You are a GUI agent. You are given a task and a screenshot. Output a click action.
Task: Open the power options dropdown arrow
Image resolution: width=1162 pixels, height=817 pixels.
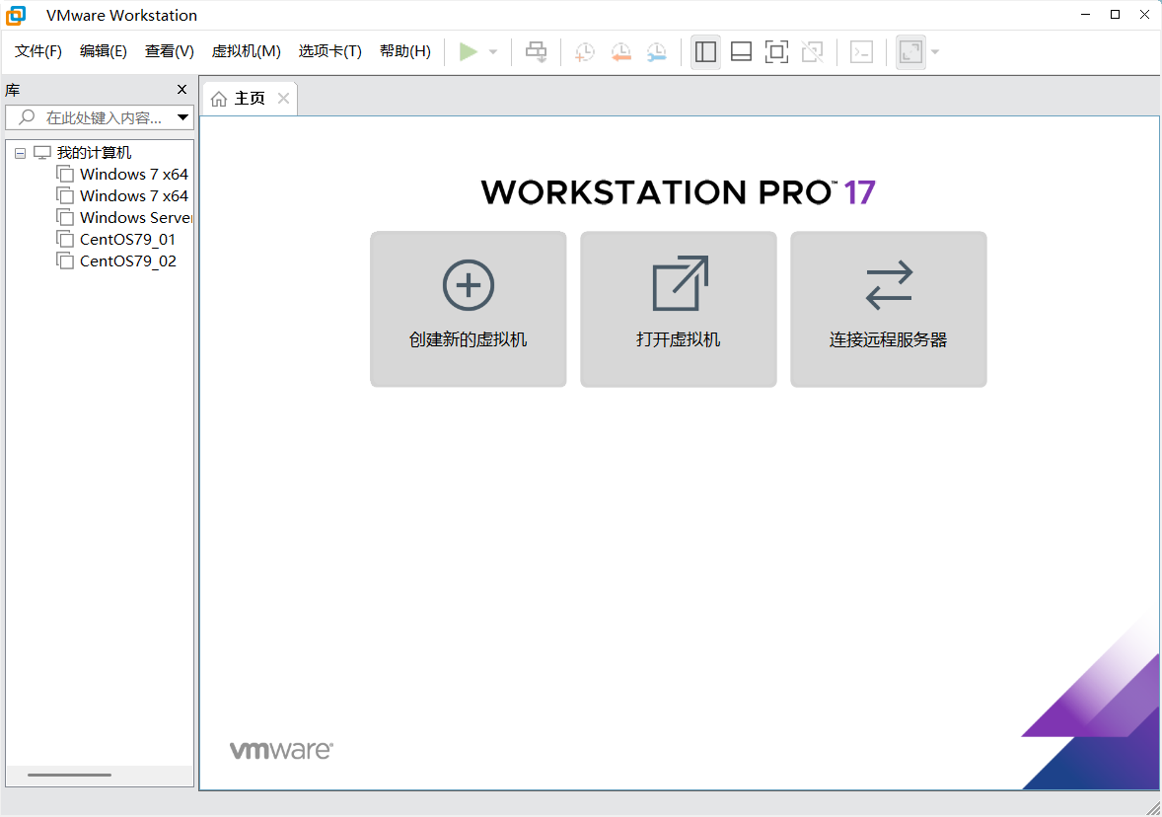[493, 52]
